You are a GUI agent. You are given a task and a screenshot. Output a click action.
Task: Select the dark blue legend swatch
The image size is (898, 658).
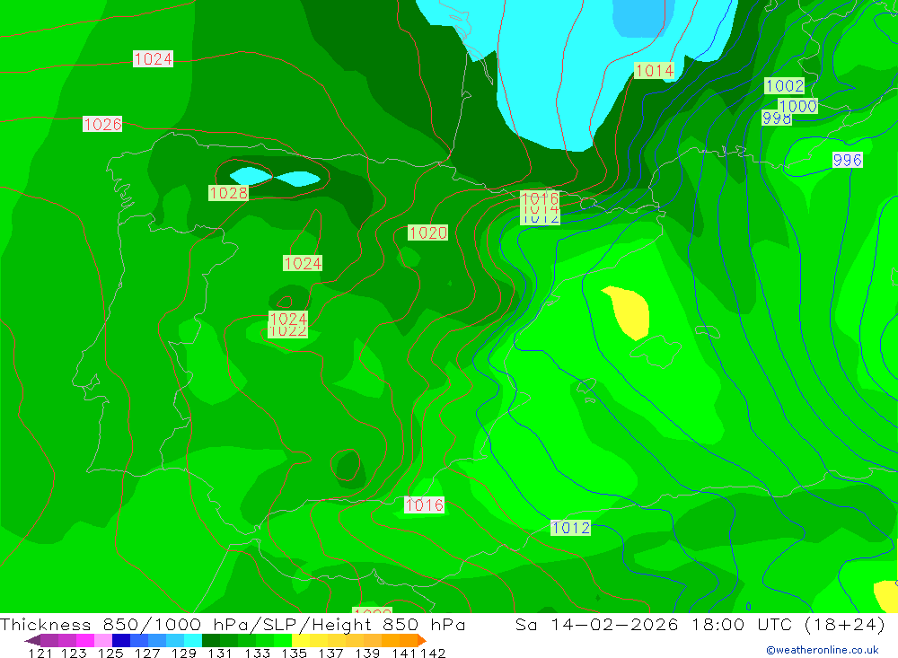click(x=121, y=640)
